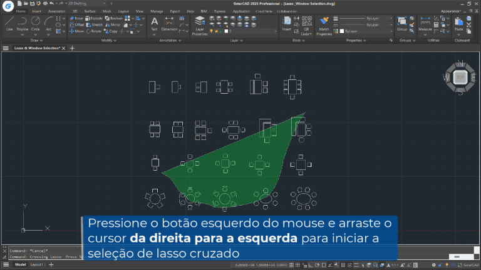The height and width of the screenshot is (270, 481).
Task: Select the Arc tool
Action: click(48, 24)
